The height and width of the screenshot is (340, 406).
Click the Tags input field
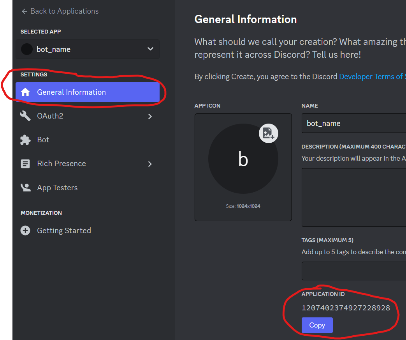click(354, 271)
